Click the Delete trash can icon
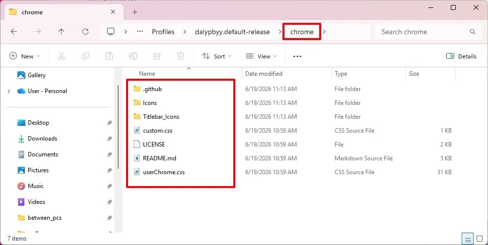 tap(181, 56)
